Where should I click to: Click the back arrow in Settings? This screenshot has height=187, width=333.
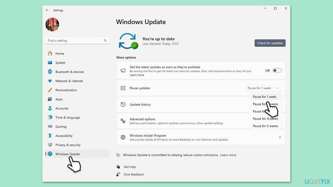47,10
